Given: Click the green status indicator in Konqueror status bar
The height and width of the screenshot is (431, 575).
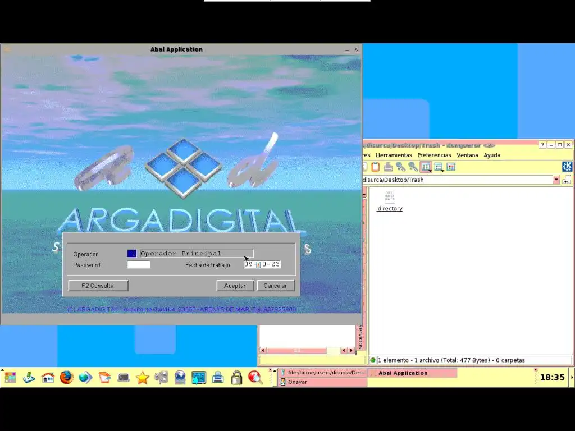Looking at the screenshot, I should coord(373,360).
